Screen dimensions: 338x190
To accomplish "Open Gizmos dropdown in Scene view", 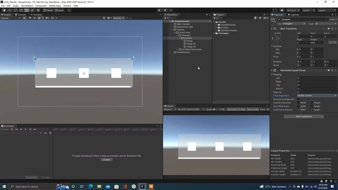I will pyautogui.click(x=118, y=18).
